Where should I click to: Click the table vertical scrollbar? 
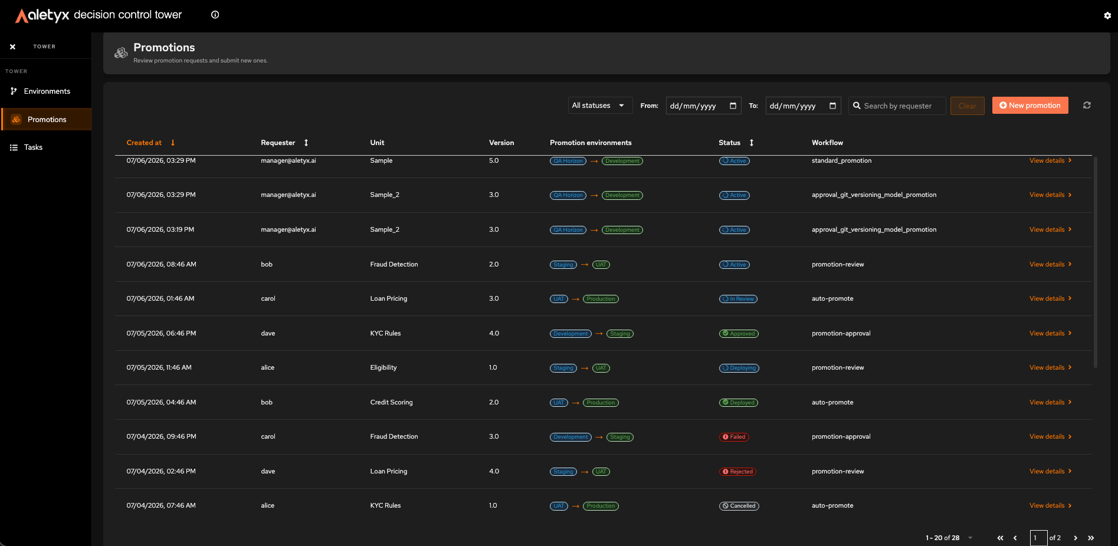click(1096, 262)
